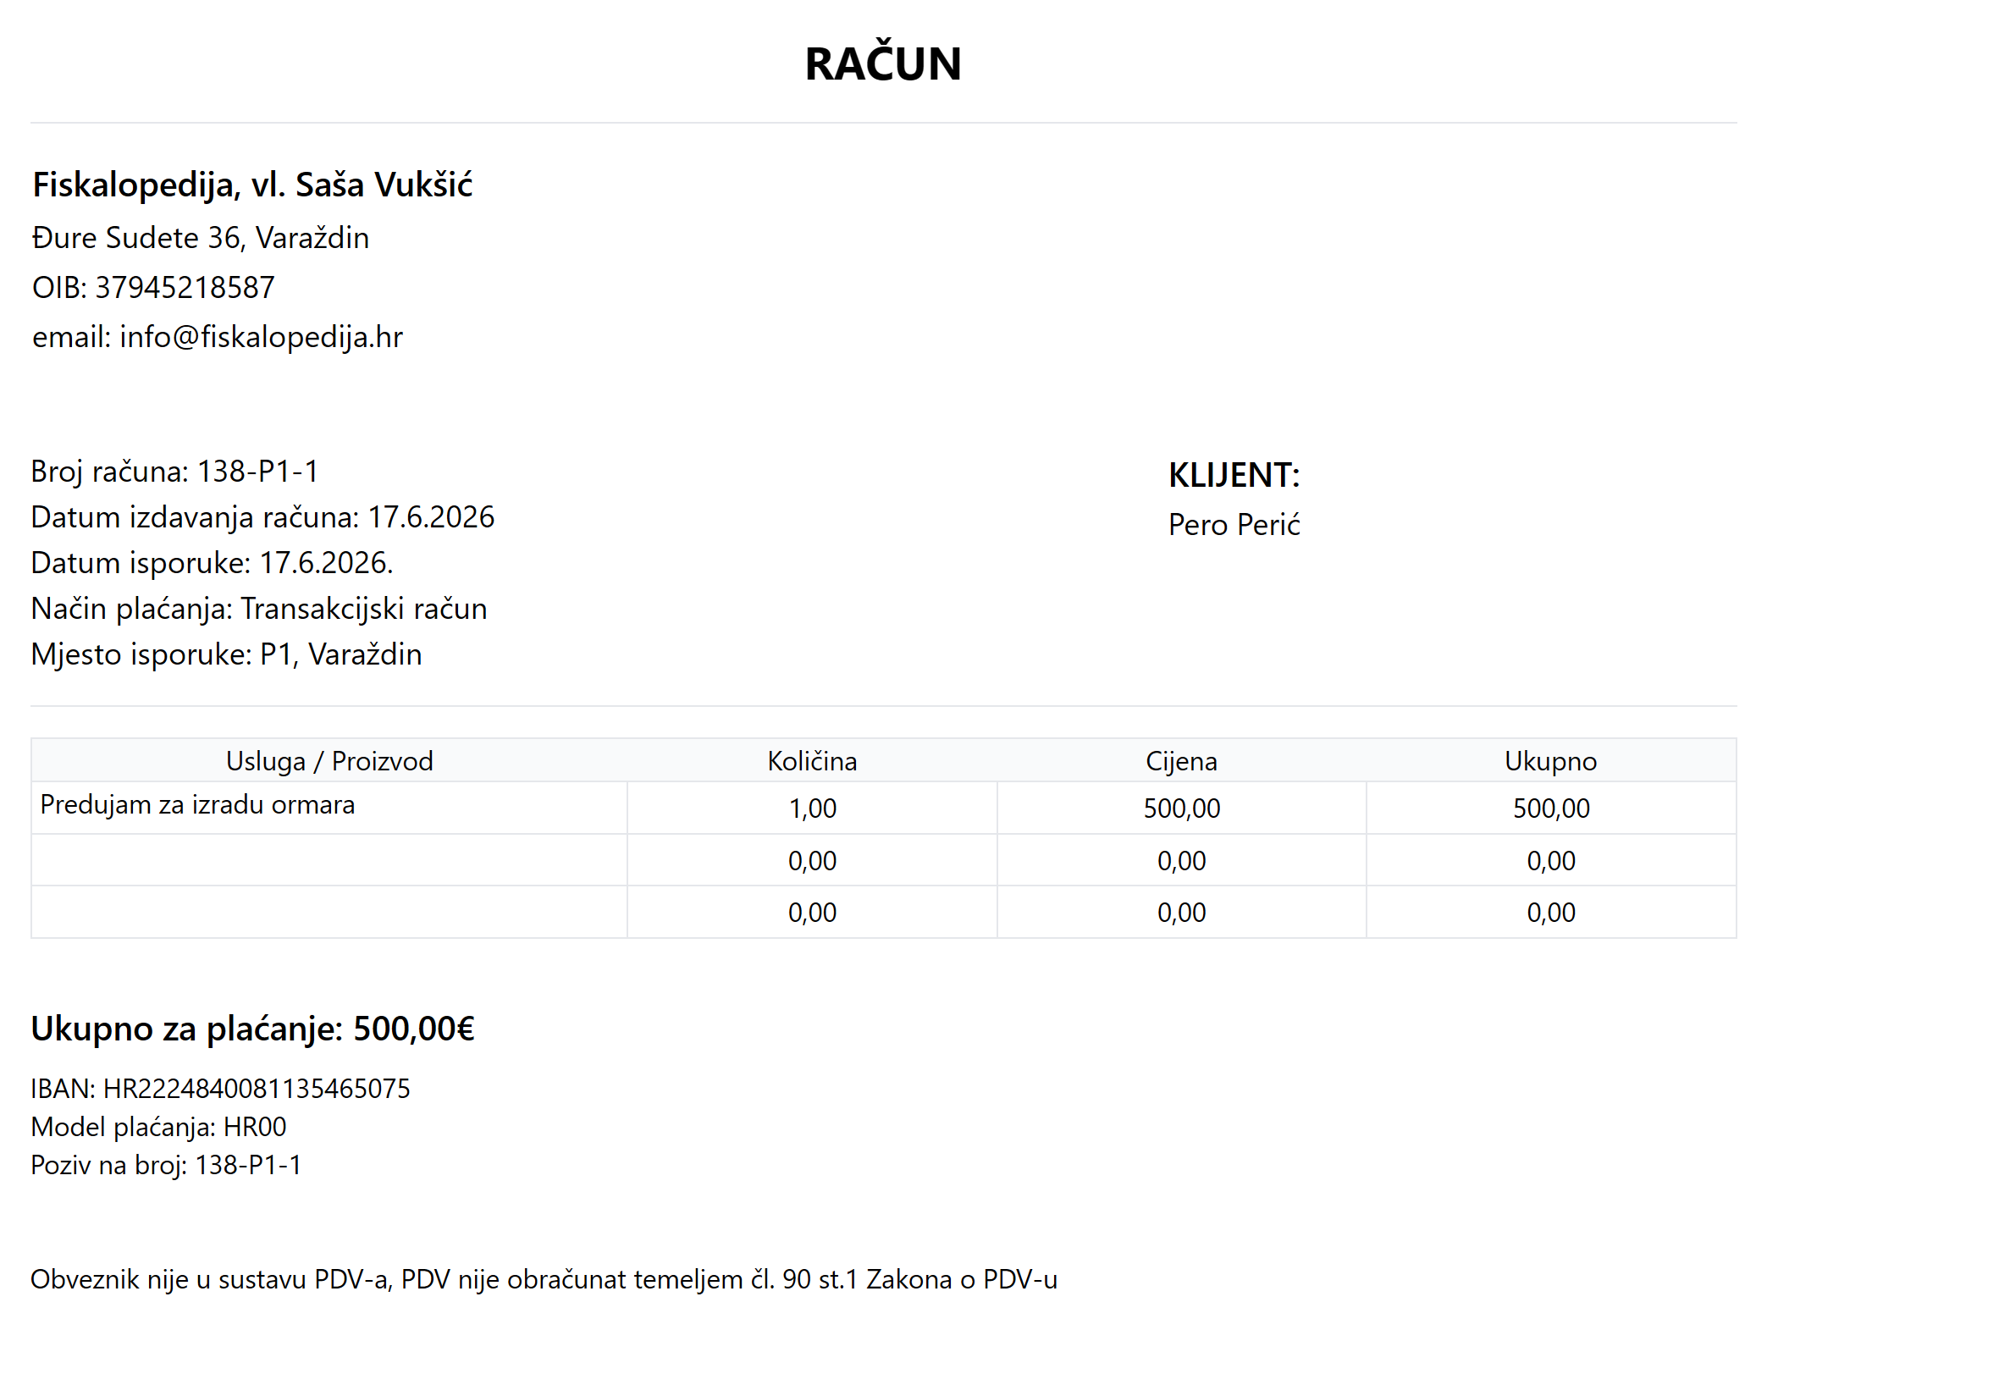Click third row 0,00 under Cijena
The image size is (2010, 1374).
[x=1181, y=913]
